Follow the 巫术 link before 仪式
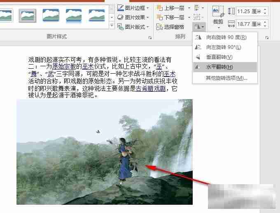The height and width of the screenshot is (213, 280). coord(88,67)
